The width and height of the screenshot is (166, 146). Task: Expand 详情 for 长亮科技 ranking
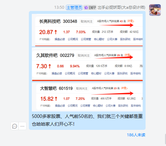click(131, 21)
